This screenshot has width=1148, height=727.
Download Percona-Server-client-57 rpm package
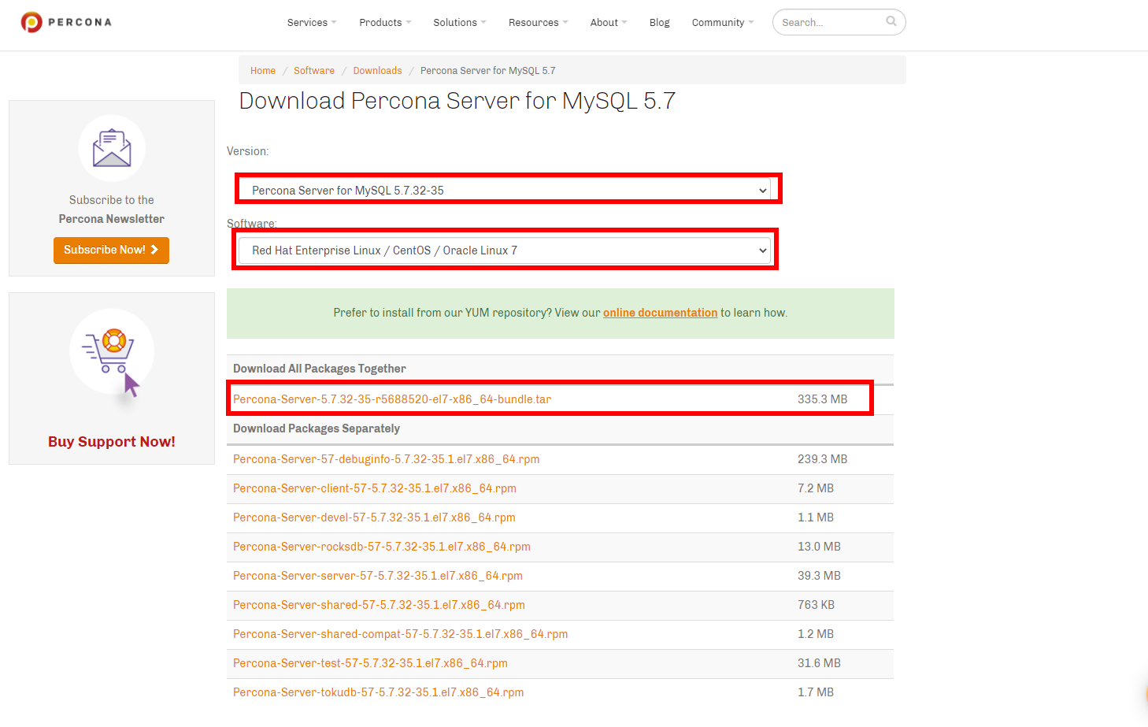375,488
